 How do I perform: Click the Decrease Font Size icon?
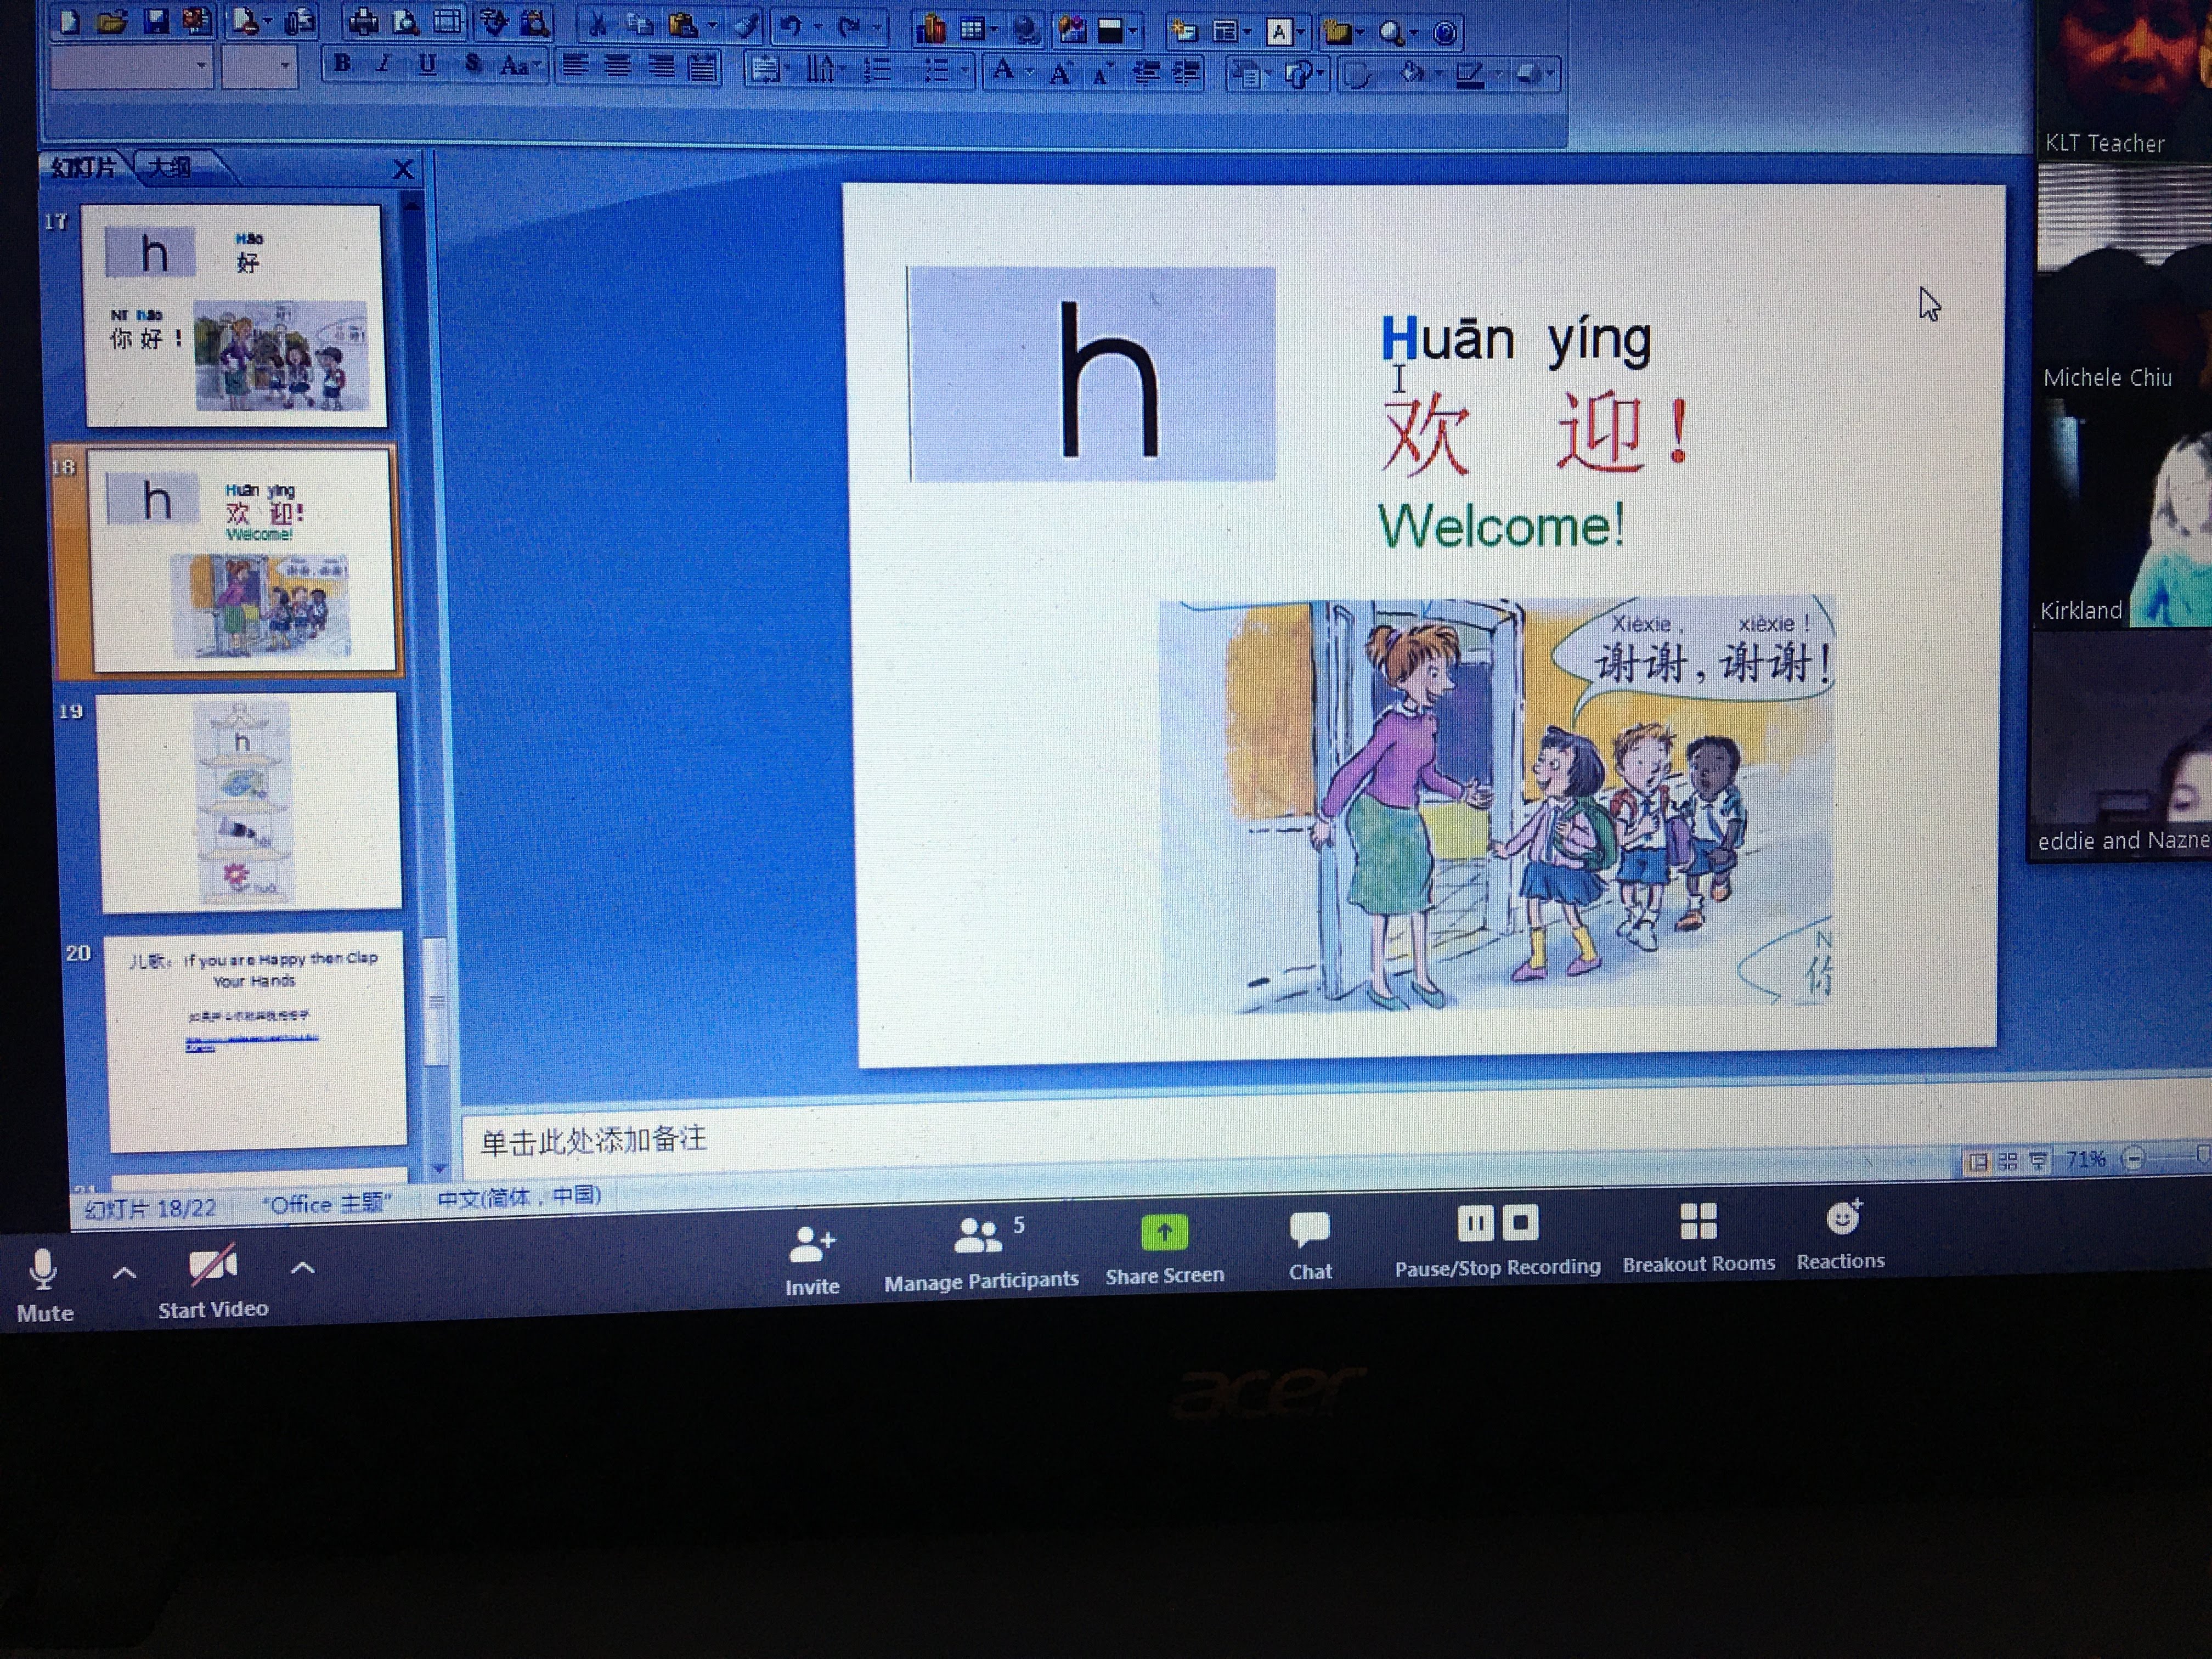1101,73
